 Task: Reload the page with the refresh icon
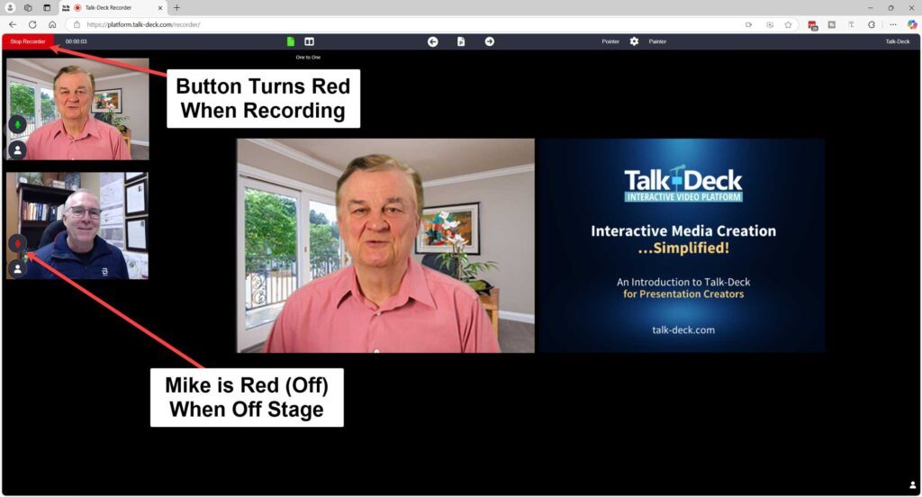32,24
